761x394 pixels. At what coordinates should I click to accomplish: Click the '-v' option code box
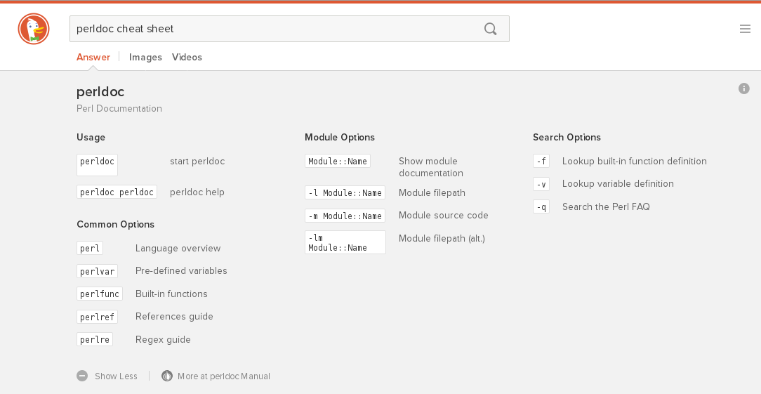tap(541, 183)
